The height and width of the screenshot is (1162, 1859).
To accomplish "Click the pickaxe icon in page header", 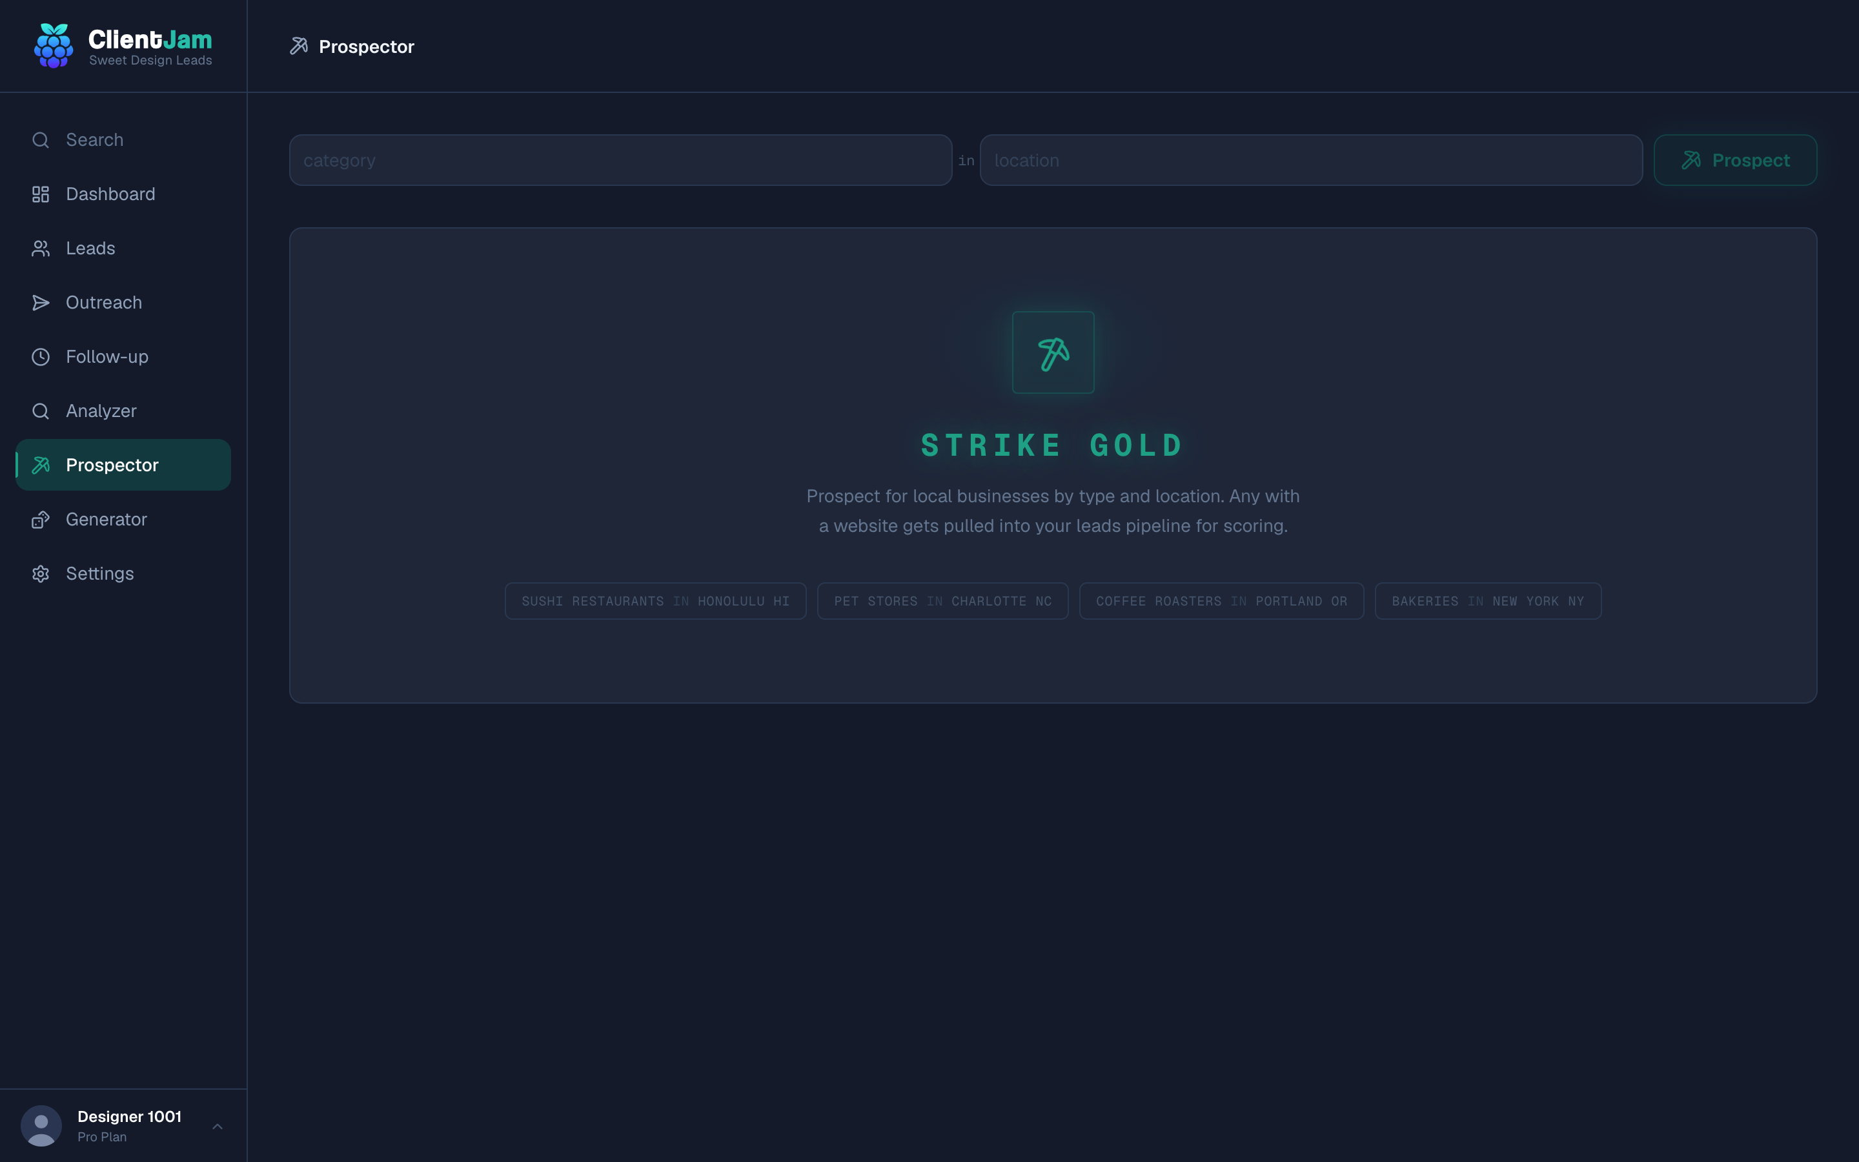I will click(299, 46).
